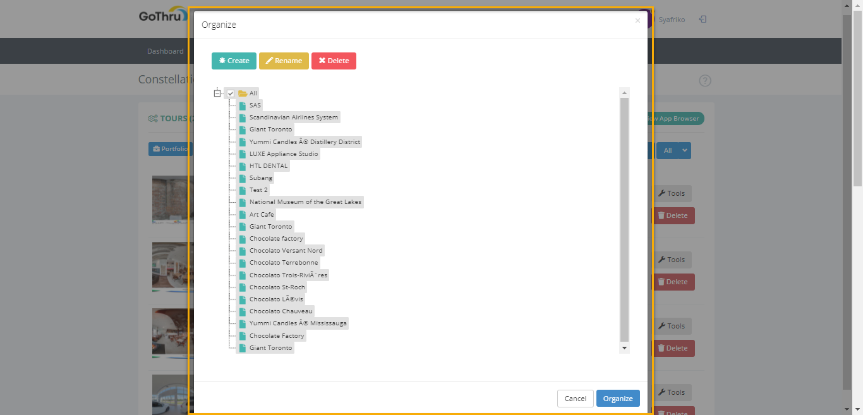Click the logout icon beside Syafriko
Viewport: 863px width, 415px height.
[703, 20]
